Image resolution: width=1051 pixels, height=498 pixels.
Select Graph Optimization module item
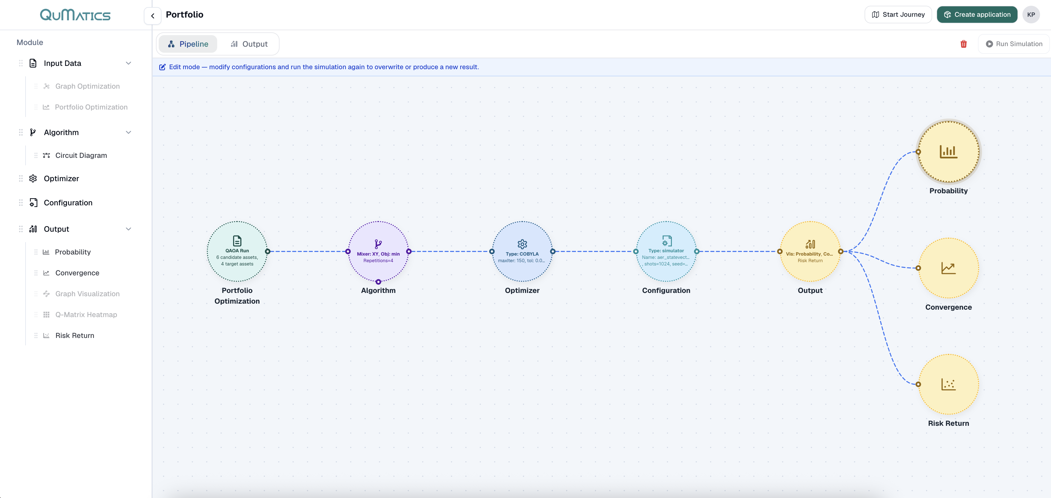click(87, 86)
